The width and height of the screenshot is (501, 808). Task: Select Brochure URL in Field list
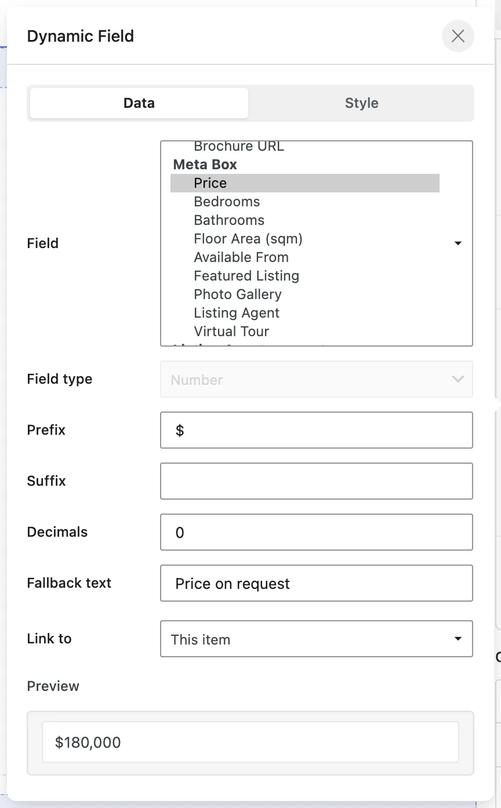239,146
